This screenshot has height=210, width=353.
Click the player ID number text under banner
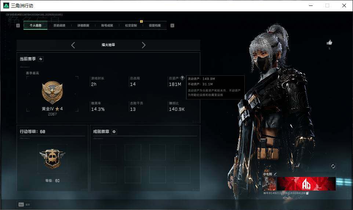point(284,193)
